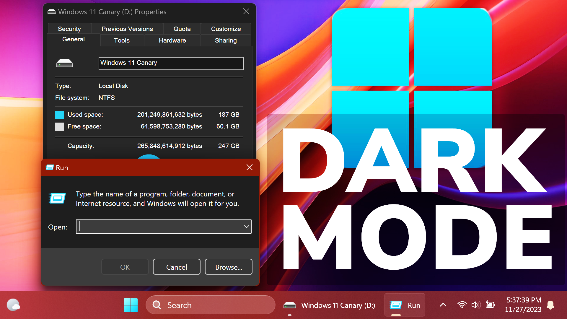This screenshot has height=319, width=567.
Task: Click the cyan Used space color swatch
Action: click(x=60, y=115)
